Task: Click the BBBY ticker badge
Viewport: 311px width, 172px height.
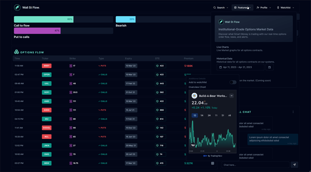Action: coord(47,66)
